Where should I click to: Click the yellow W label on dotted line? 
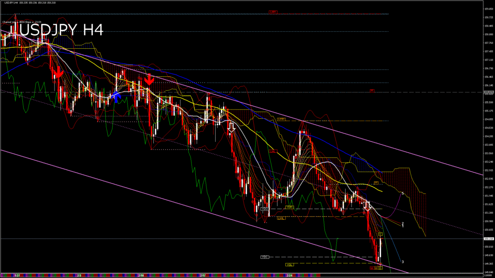click(376, 183)
